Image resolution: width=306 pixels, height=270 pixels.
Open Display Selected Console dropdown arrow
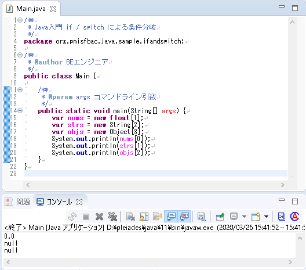[244, 217]
